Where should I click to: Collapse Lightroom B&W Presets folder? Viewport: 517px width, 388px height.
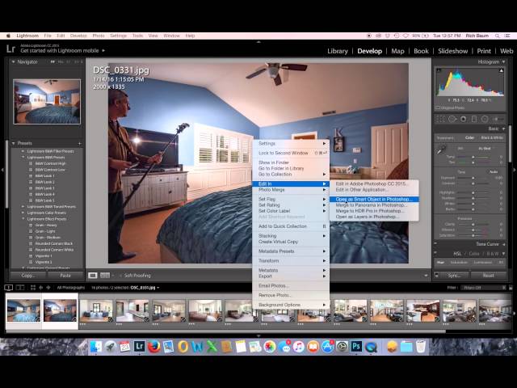(23, 158)
